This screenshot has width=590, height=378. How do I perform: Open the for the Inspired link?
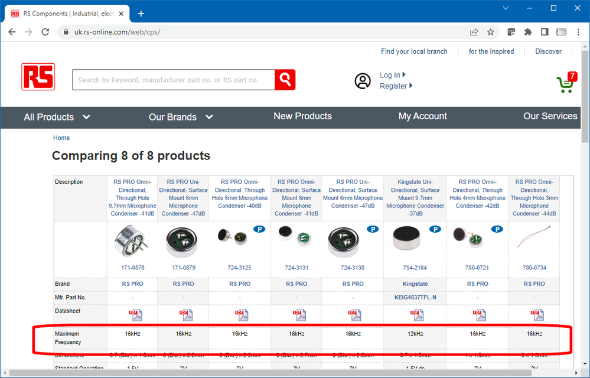tap(491, 51)
